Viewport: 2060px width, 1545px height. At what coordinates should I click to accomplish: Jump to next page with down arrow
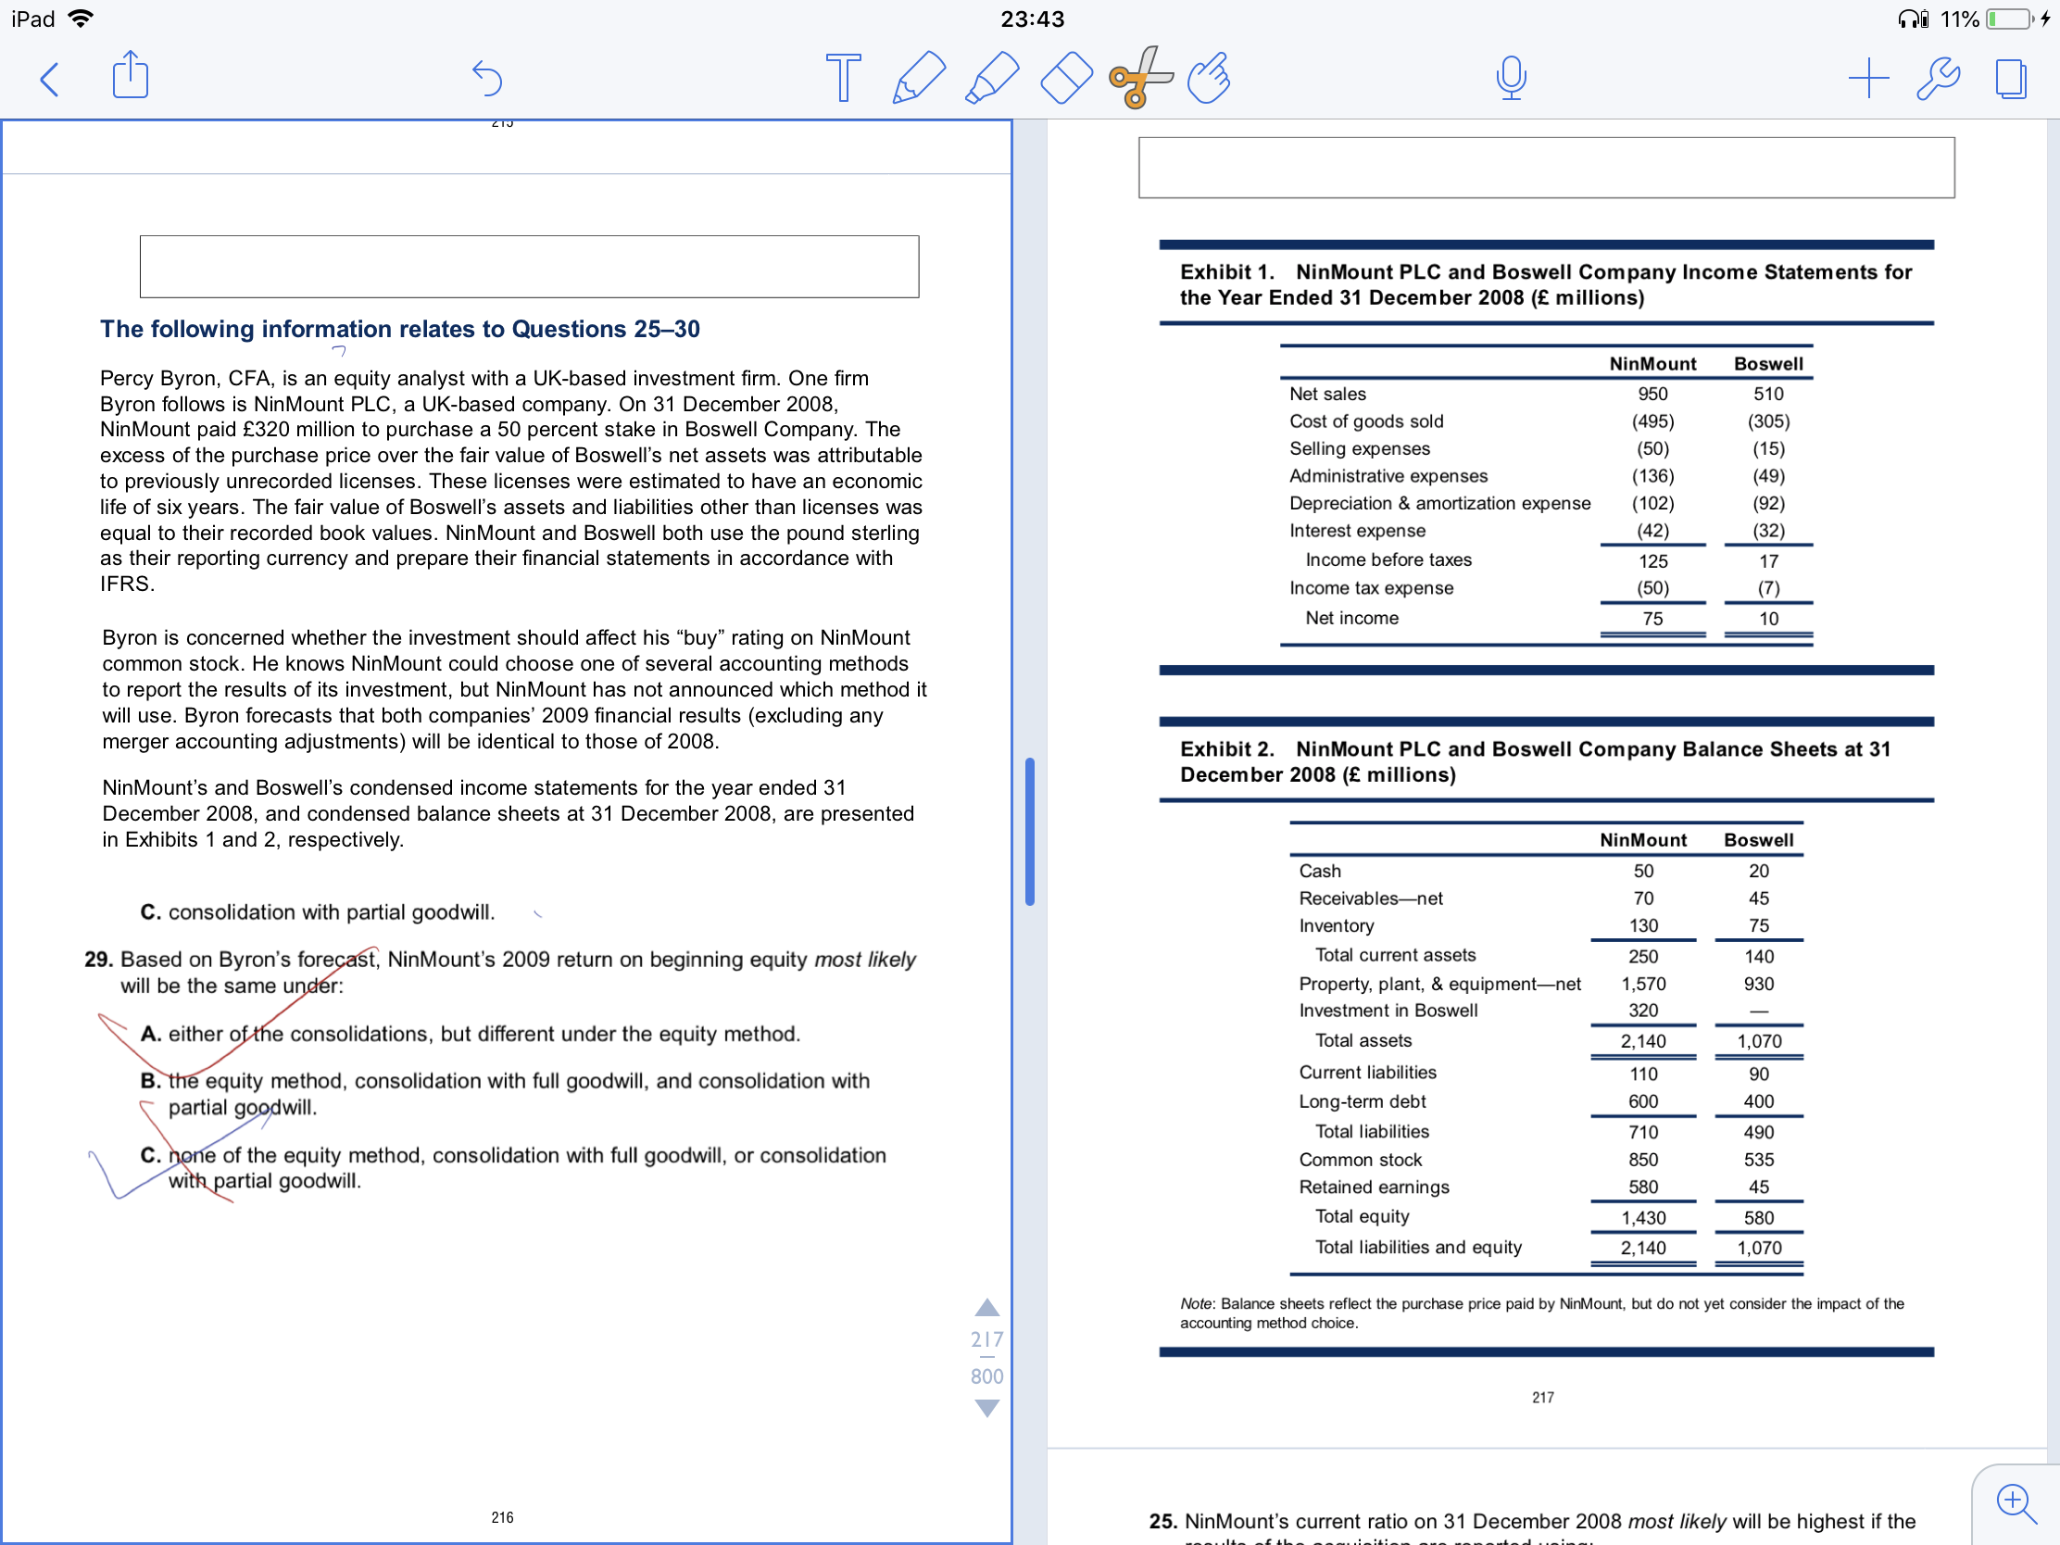pos(986,1407)
